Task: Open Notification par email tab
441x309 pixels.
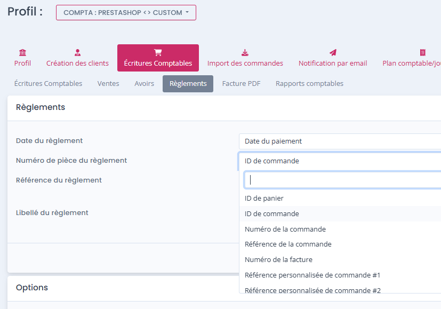Action: (x=333, y=58)
